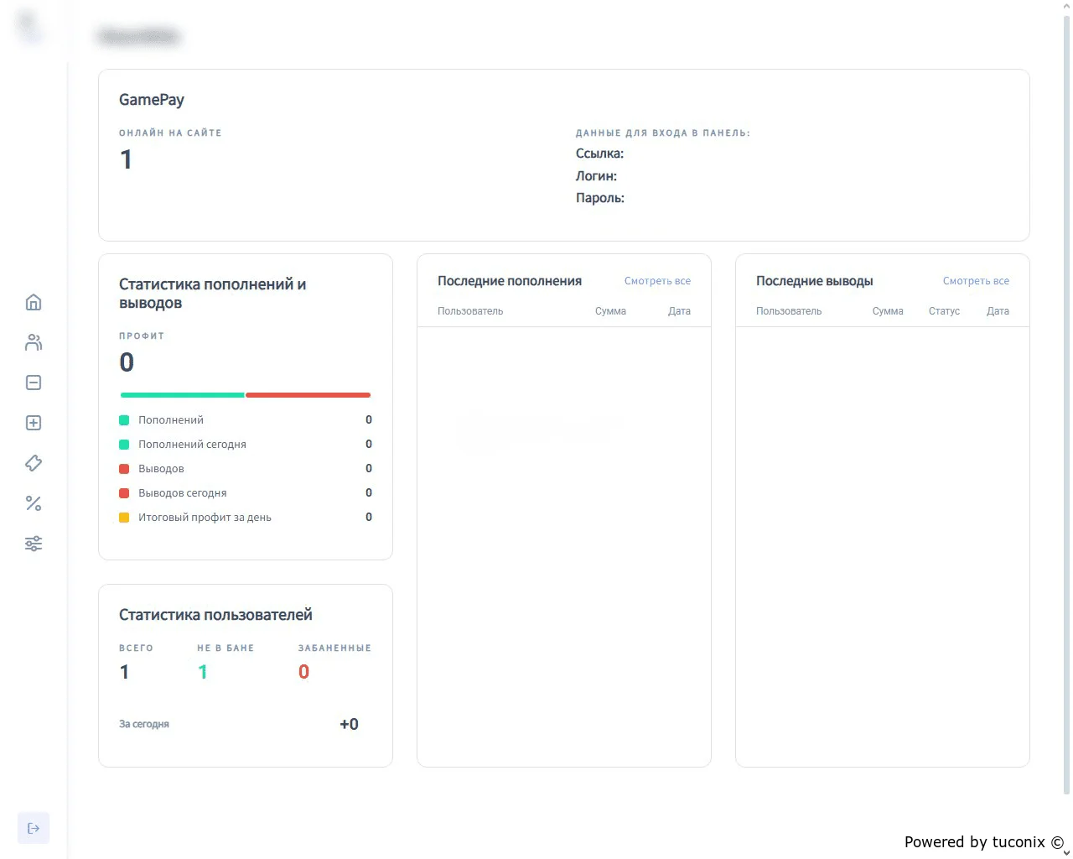This screenshot has width=1073, height=859.
Task: Click the Сумма column header in deposits table
Action: (610, 311)
